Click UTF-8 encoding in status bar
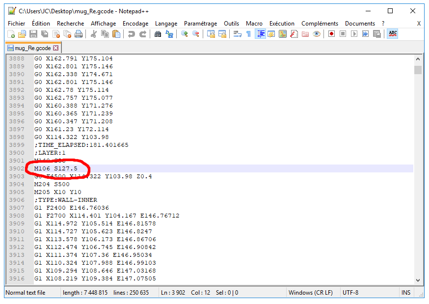Viewport: 429px width, 304px height. [350, 293]
